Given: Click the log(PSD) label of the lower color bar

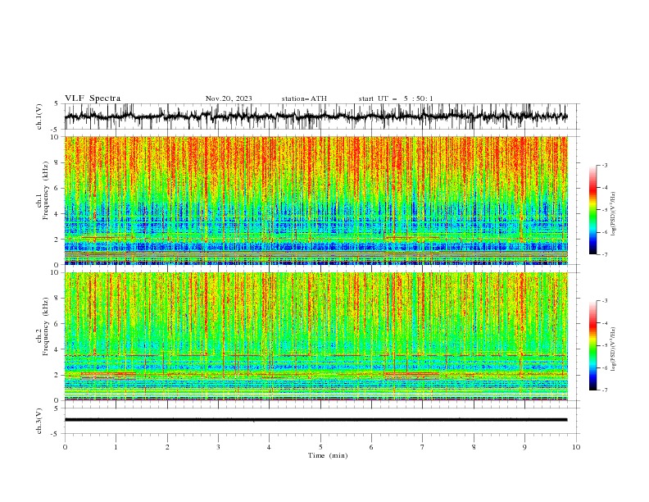Looking at the screenshot, I should coord(613,349).
